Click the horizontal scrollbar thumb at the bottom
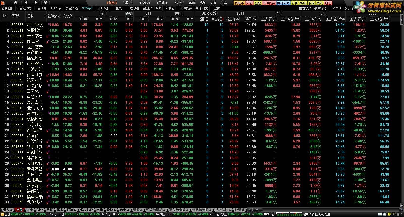 click(257, 210)
